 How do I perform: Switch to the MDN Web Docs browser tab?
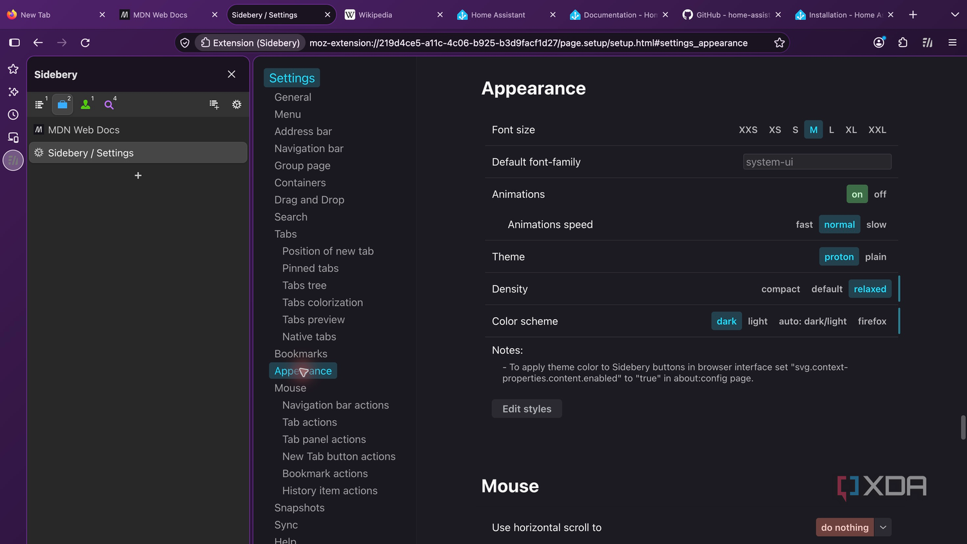[x=170, y=15]
